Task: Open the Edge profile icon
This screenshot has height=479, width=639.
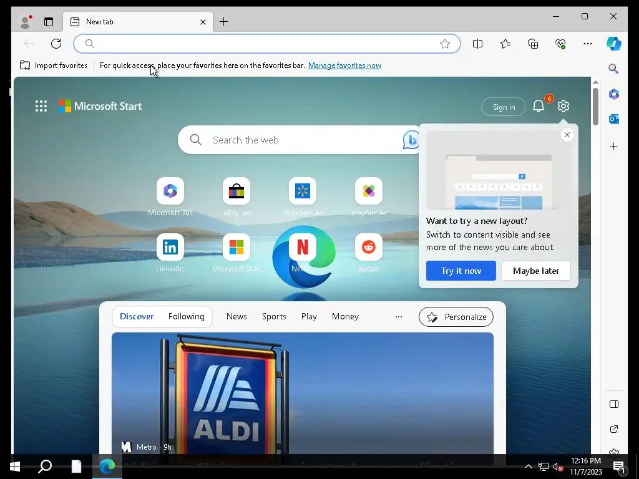Action: [x=26, y=22]
